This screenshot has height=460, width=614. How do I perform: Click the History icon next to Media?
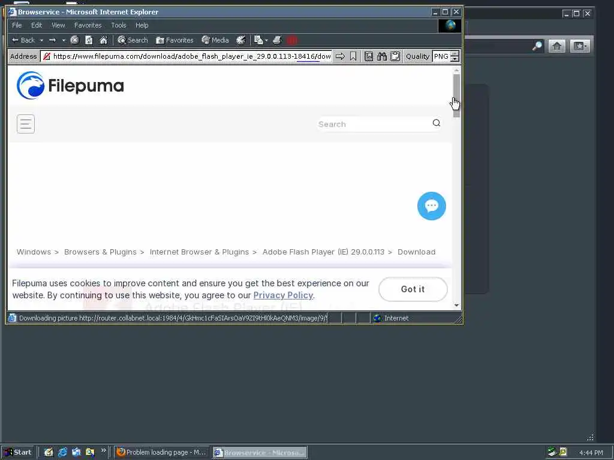pos(241,40)
